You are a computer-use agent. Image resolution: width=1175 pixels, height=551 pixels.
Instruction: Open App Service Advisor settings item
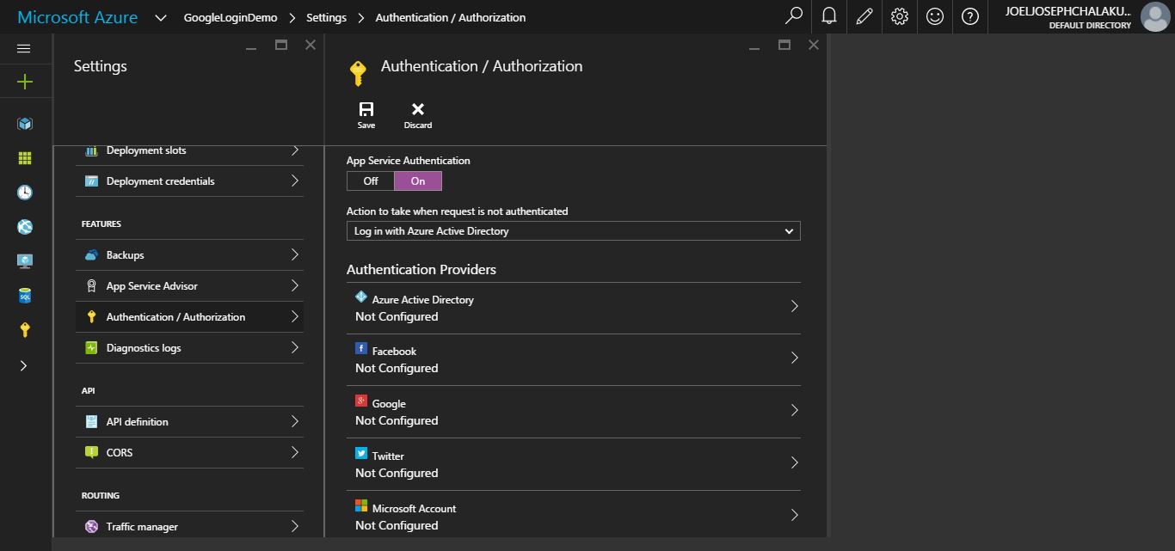[x=189, y=286]
